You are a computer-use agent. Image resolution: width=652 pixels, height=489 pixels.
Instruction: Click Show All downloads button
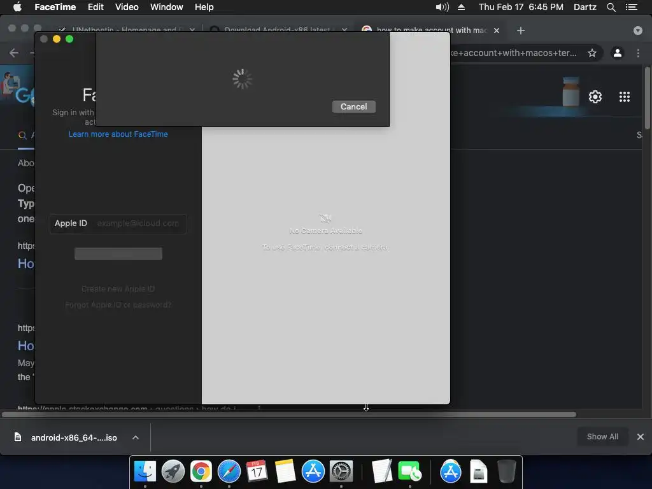(602, 437)
